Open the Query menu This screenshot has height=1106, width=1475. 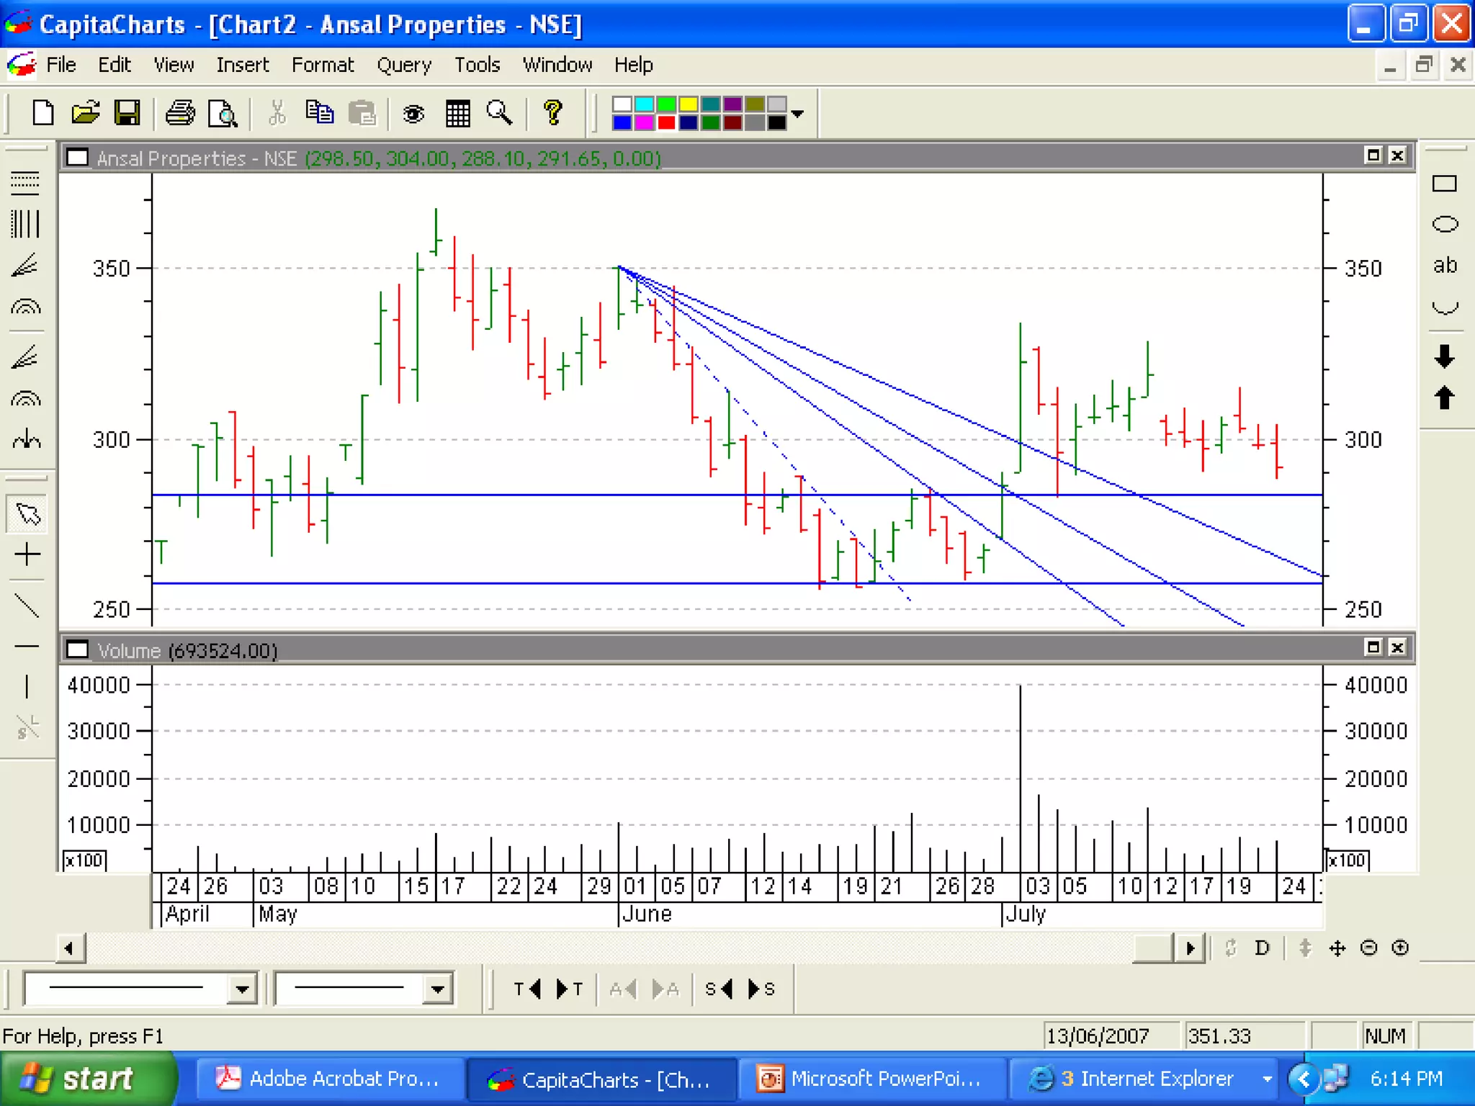[x=403, y=65]
